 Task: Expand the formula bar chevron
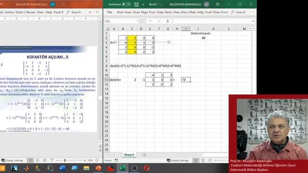tap(253, 21)
